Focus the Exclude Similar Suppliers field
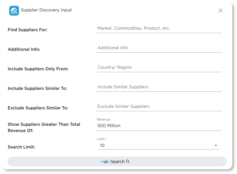237x174 pixels. [158, 106]
